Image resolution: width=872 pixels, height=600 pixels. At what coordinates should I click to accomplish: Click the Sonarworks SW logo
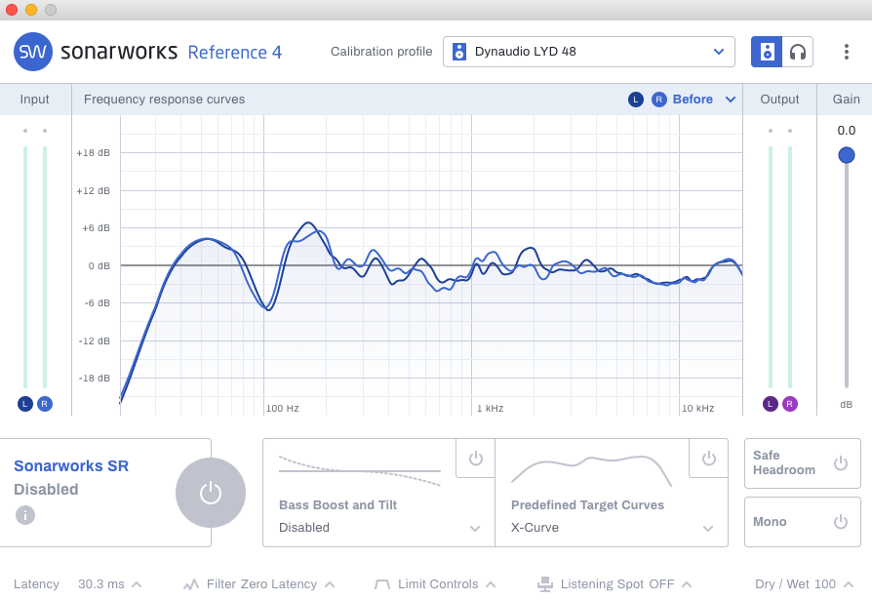coord(33,52)
